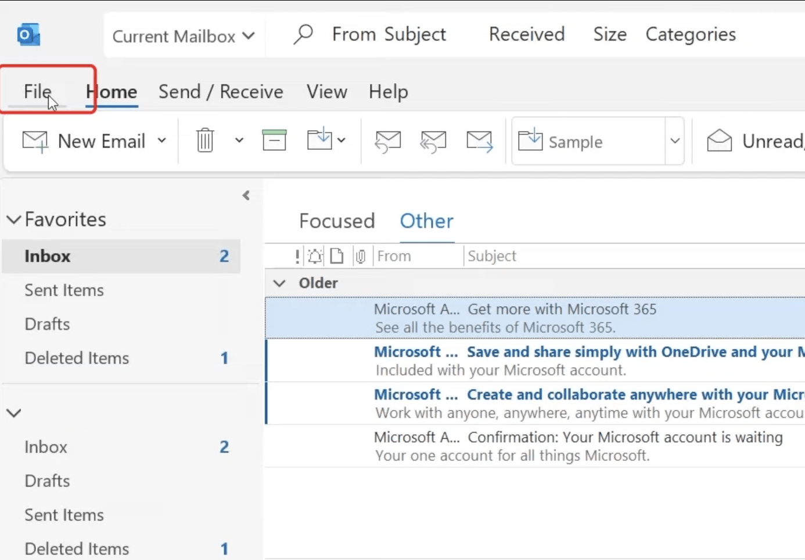Select Inbox under Favorites

(x=121, y=256)
